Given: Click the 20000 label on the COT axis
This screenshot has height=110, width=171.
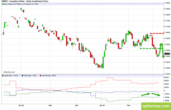Looking at the screenshot, I should (x=166, y=87).
